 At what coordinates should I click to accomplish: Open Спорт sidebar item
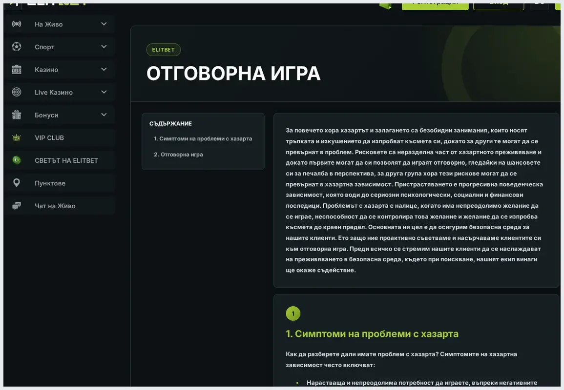(60, 47)
